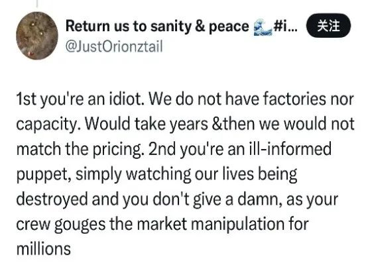Open the @JustOrionztail handle link
The image size is (366, 263).
tap(114, 47)
